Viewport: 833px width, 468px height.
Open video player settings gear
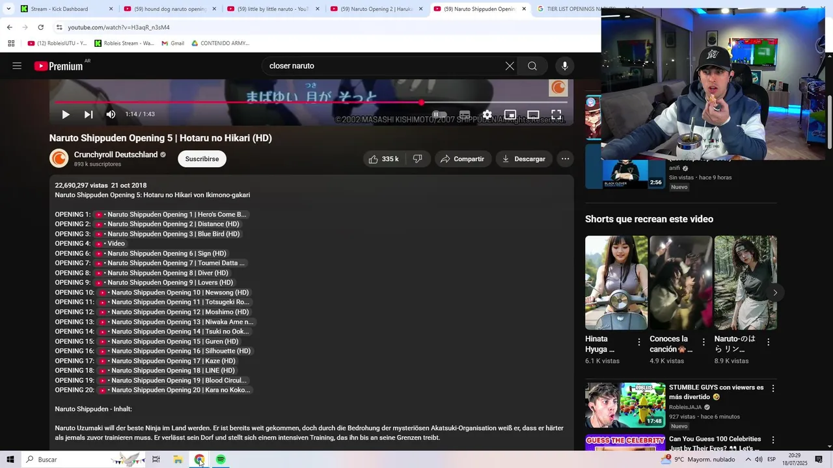487,114
